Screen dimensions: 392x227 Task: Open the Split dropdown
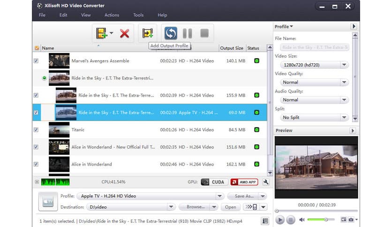(344, 118)
